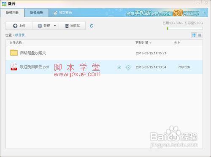Click the refresh icon
This screenshot has width=211, height=157.
coord(92,26)
